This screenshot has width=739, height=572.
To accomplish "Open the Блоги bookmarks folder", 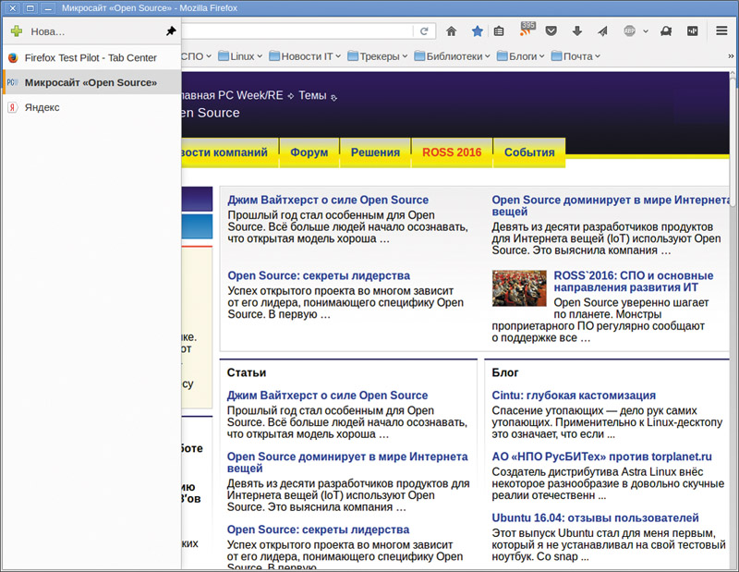I will tap(521, 56).
